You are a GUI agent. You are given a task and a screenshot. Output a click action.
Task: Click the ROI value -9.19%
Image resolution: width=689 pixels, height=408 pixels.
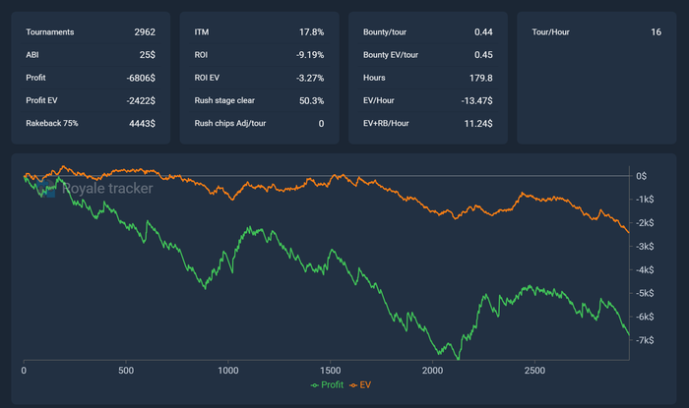pyautogui.click(x=309, y=55)
